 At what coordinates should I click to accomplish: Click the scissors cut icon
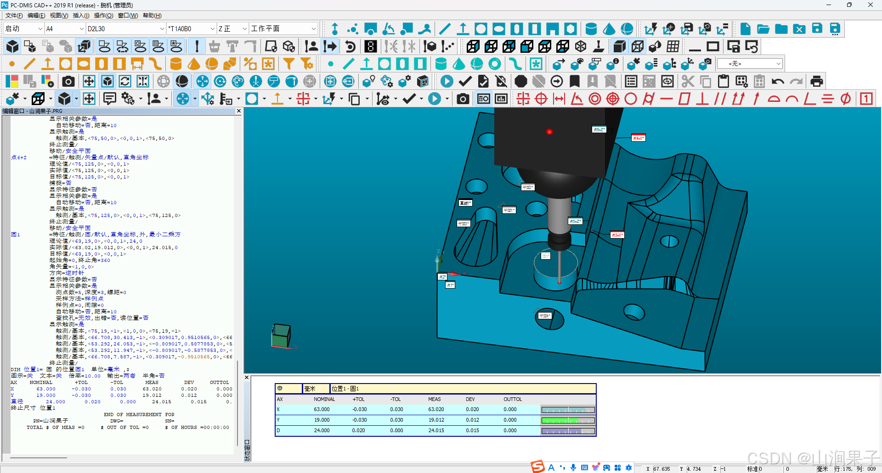point(688,82)
